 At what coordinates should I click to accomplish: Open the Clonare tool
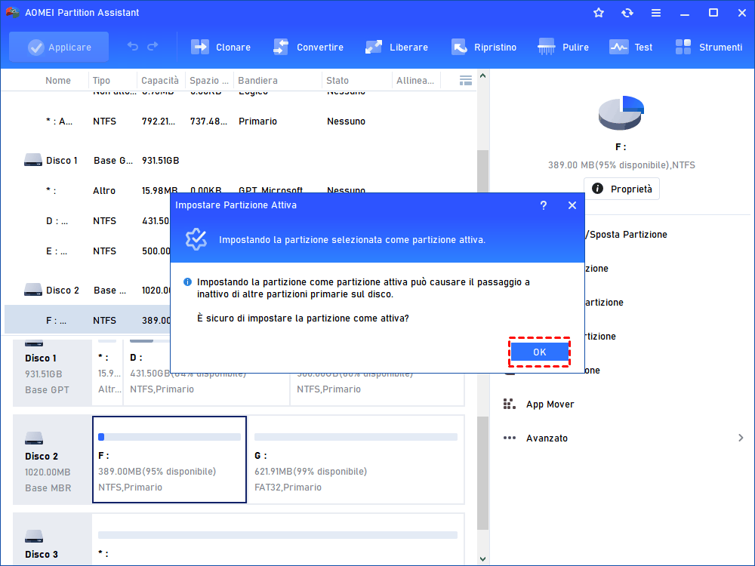point(220,47)
